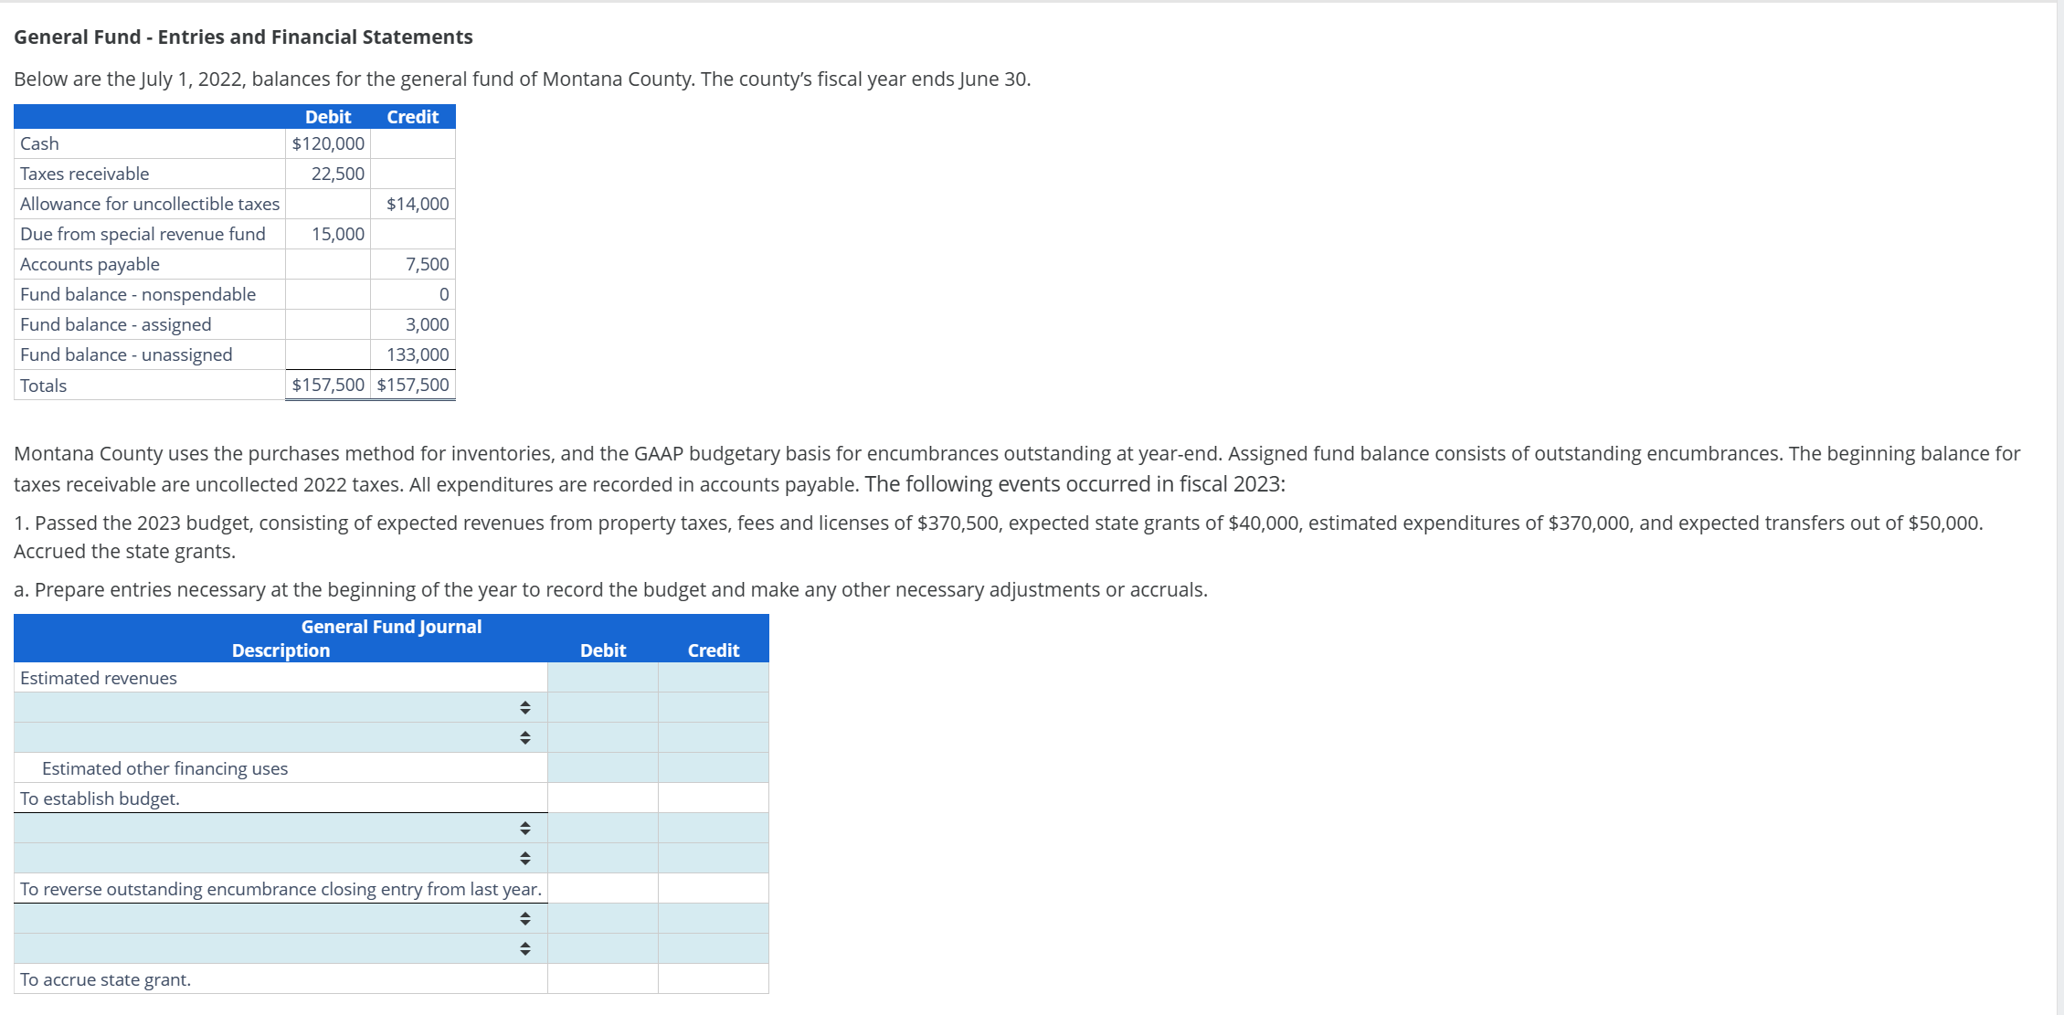Click the Debit field for Estimated revenues

coord(603,677)
